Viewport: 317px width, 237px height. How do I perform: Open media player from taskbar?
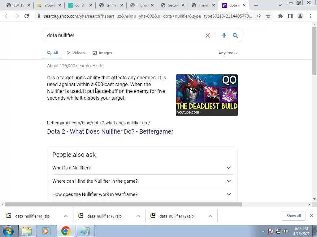click(x=46, y=231)
